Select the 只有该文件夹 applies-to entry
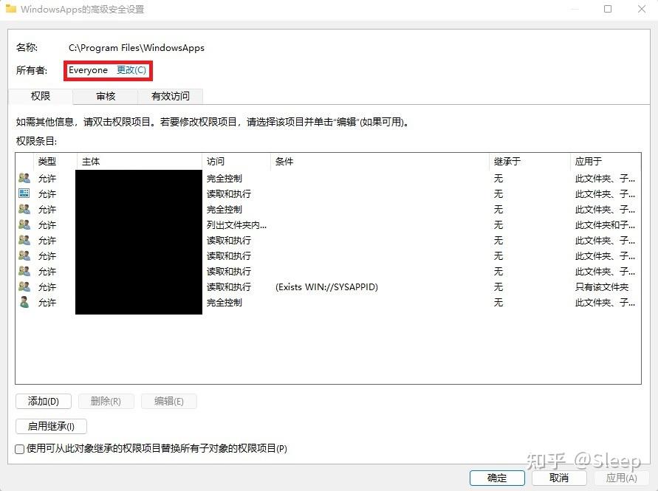 pyautogui.click(x=602, y=287)
